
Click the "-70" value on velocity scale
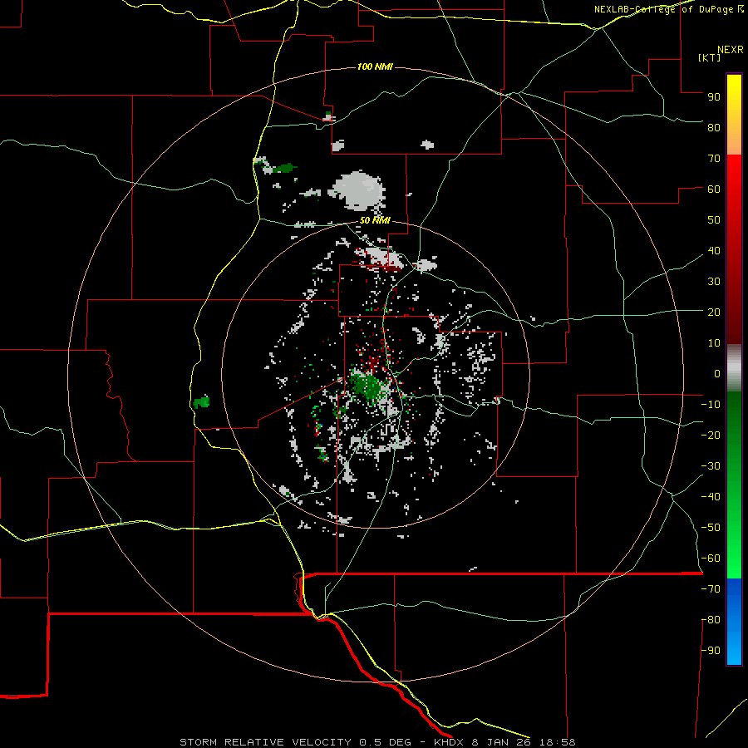click(x=711, y=589)
